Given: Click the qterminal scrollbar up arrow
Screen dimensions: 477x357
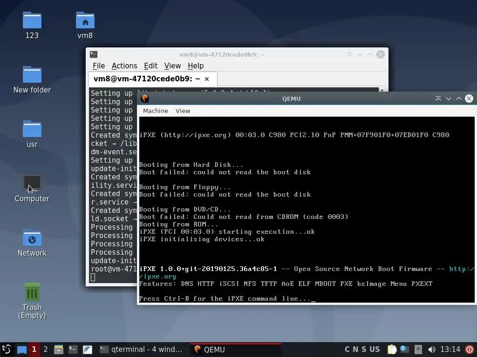Looking at the screenshot, I should (x=382, y=90).
